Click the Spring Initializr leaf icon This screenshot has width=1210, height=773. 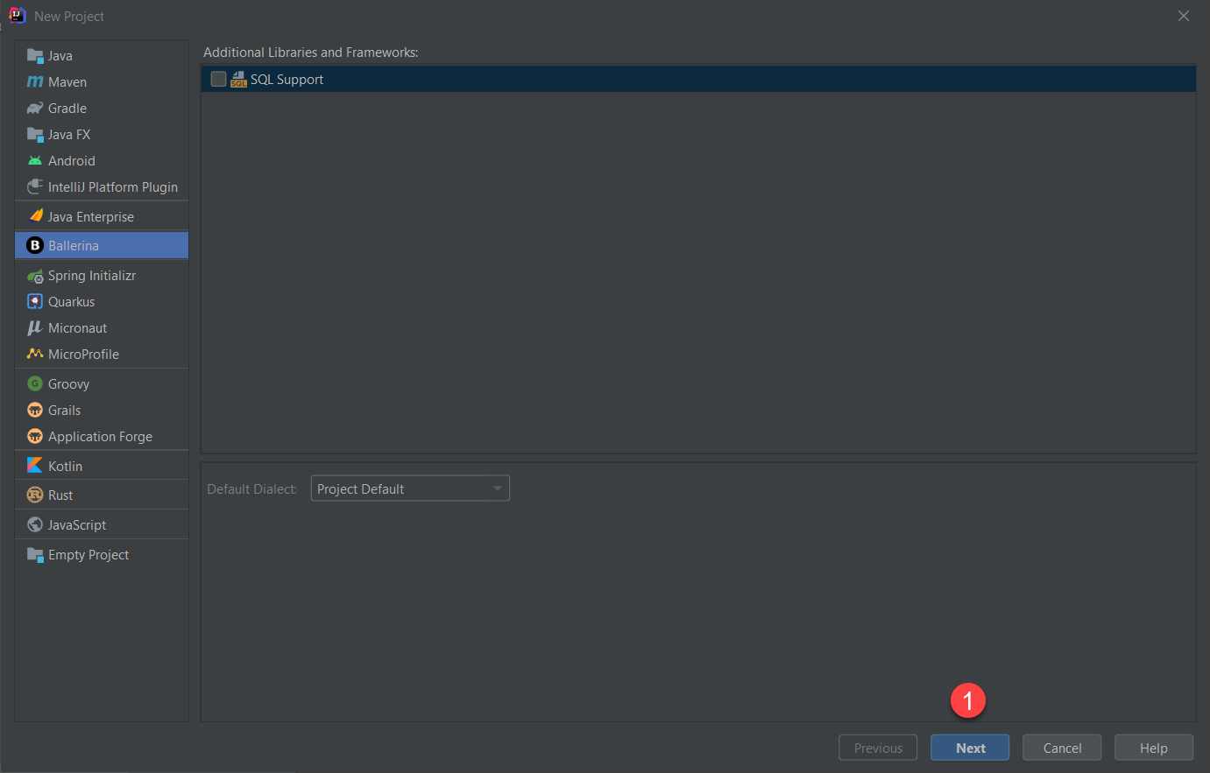35,276
